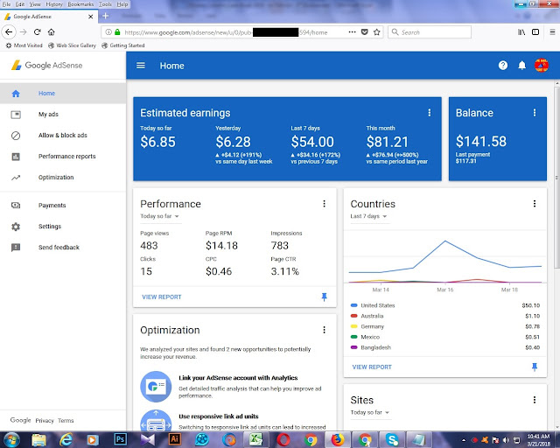Open the Windows Start button
560x448 pixels.
pos(11,439)
